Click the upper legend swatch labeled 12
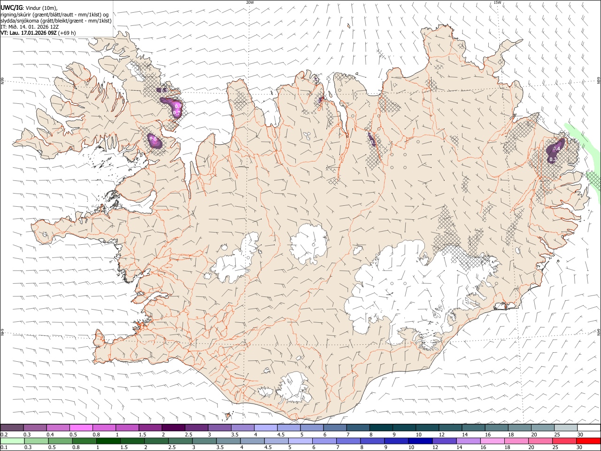601x451 pixels. tap(451, 428)
